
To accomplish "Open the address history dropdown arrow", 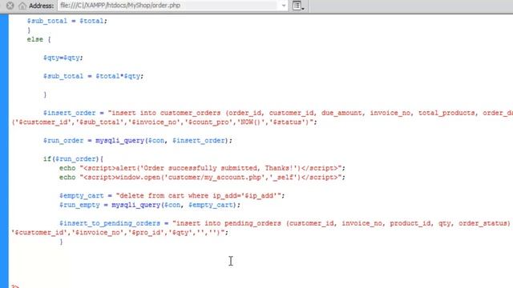I will 283,6.
